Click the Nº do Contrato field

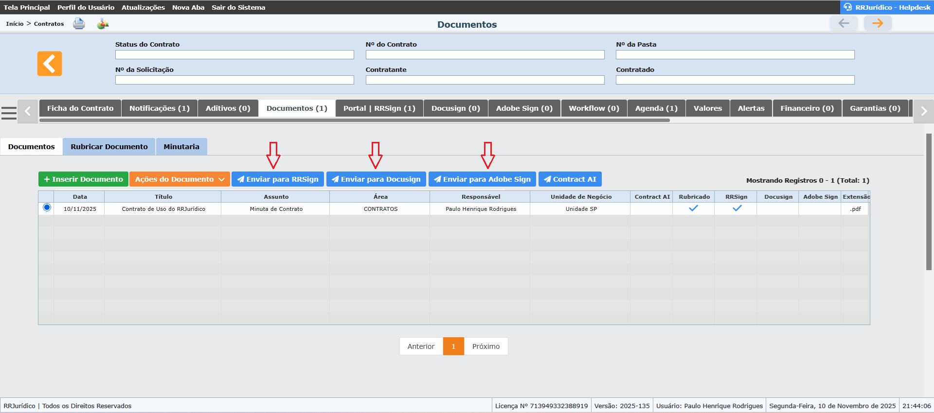coord(485,55)
